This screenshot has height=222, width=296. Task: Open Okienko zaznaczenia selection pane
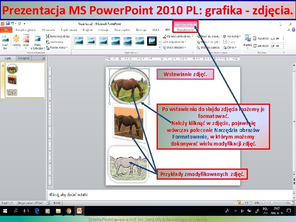pos(208,48)
